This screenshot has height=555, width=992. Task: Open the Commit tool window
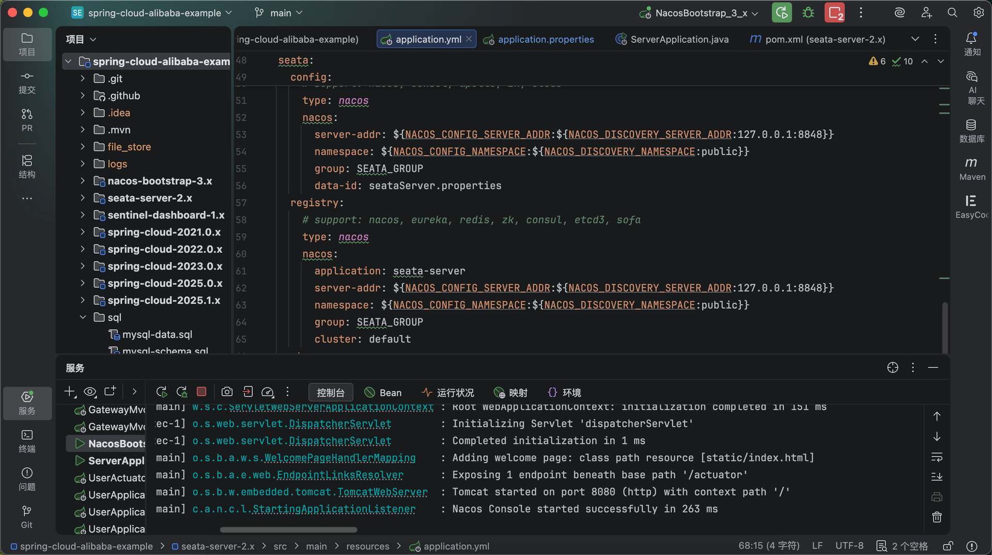[x=27, y=83]
